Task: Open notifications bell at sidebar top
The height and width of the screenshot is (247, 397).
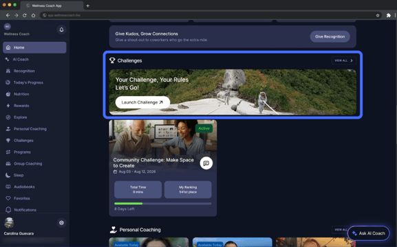Action: click(61, 30)
